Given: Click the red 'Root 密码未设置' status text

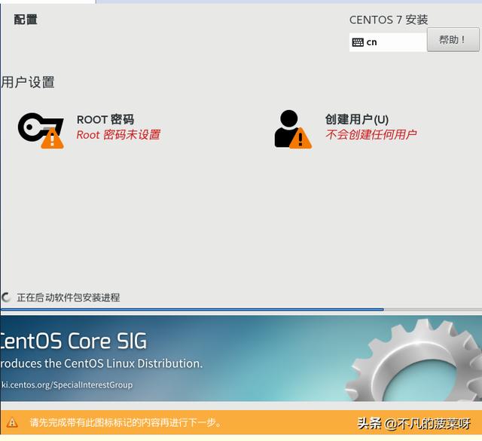Looking at the screenshot, I should [x=117, y=135].
